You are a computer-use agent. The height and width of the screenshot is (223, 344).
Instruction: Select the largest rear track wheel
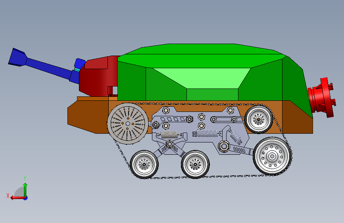click(272, 156)
